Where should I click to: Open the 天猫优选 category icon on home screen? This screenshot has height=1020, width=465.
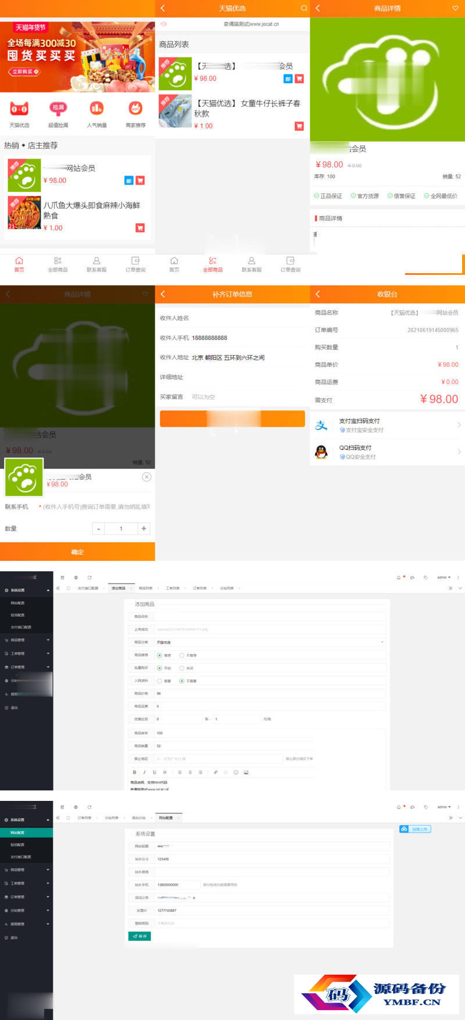(19, 109)
